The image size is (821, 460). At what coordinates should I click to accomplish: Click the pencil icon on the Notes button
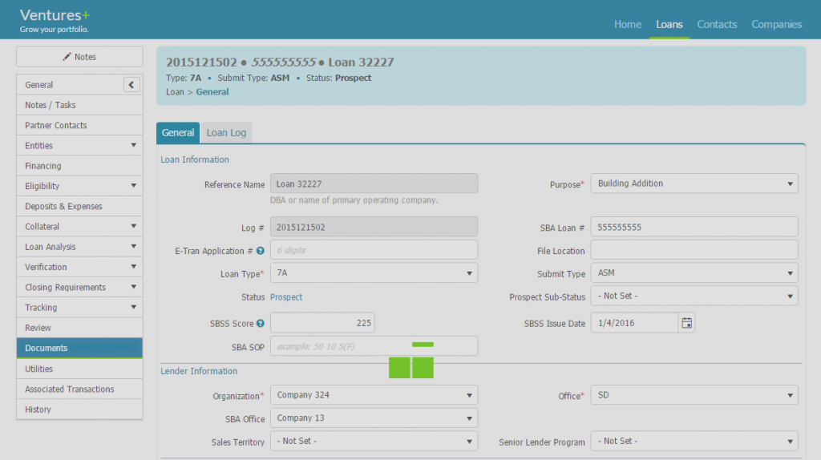pos(67,57)
